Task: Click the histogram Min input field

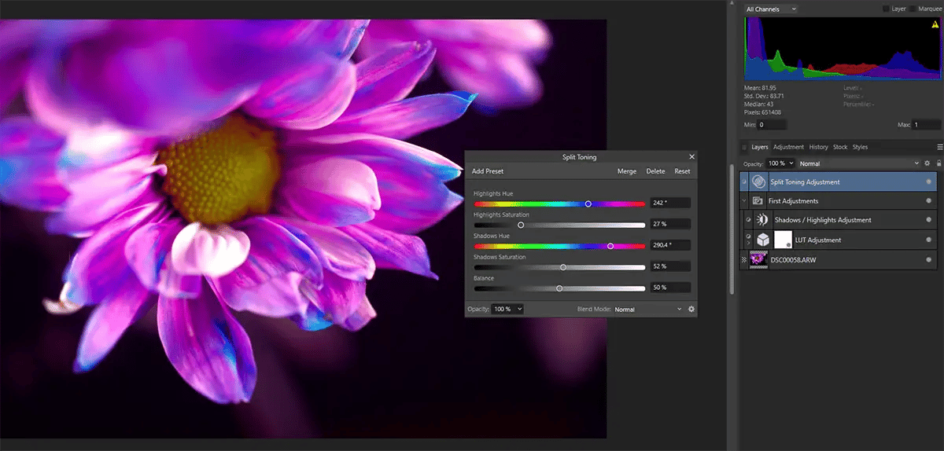Action: [772, 125]
